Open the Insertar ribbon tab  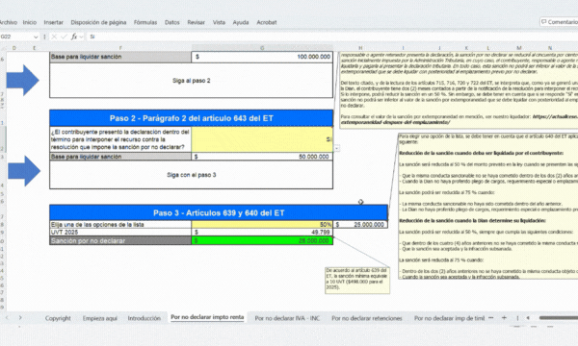pyautogui.click(x=53, y=22)
